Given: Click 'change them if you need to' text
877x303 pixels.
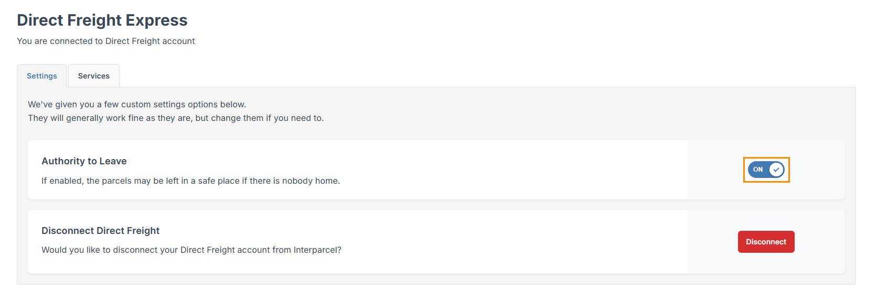Looking at the screenshot, I should point(267,118).
